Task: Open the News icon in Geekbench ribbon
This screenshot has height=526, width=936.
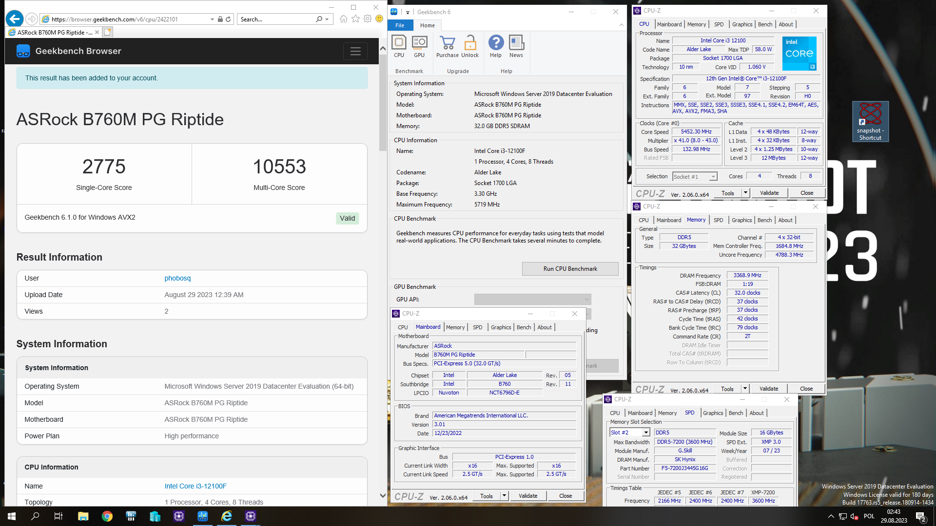Action: (516, 47)
